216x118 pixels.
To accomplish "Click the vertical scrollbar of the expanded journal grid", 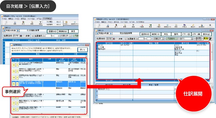I will [x=212, y=61].
